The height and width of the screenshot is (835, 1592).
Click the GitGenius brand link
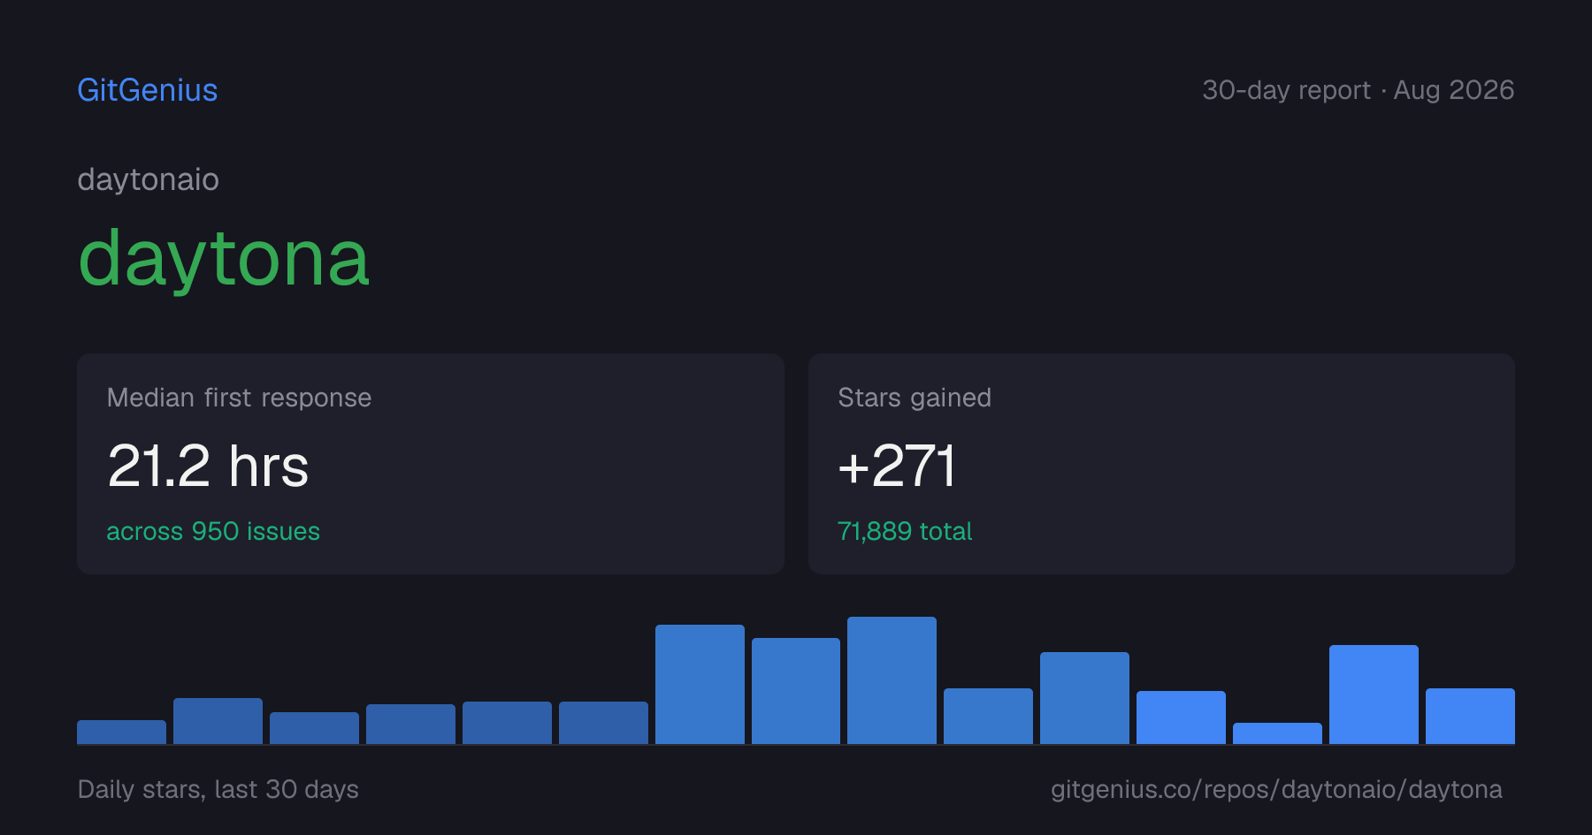coord(148,90)
